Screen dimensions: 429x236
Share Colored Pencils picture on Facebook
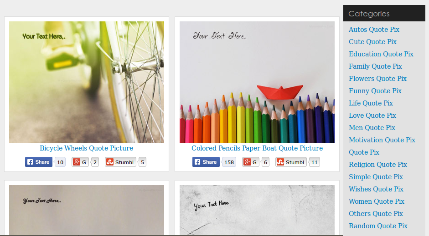pos(206,162)
